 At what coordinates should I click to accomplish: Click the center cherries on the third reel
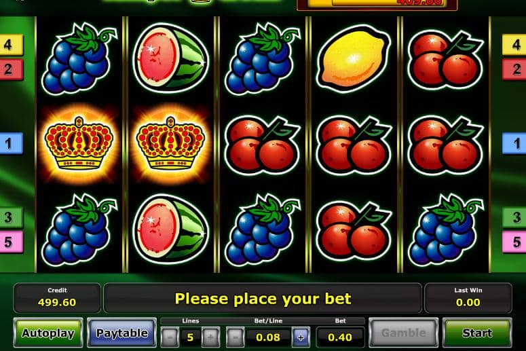[262, 145]
